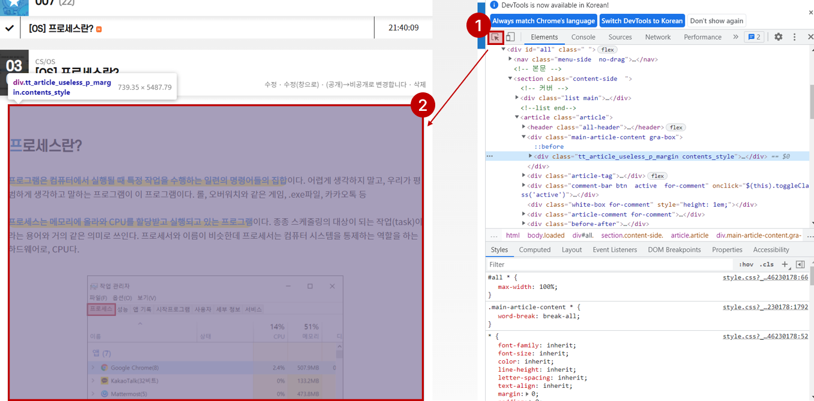
Task: Click the 수정 edit link
Action: 271,85
